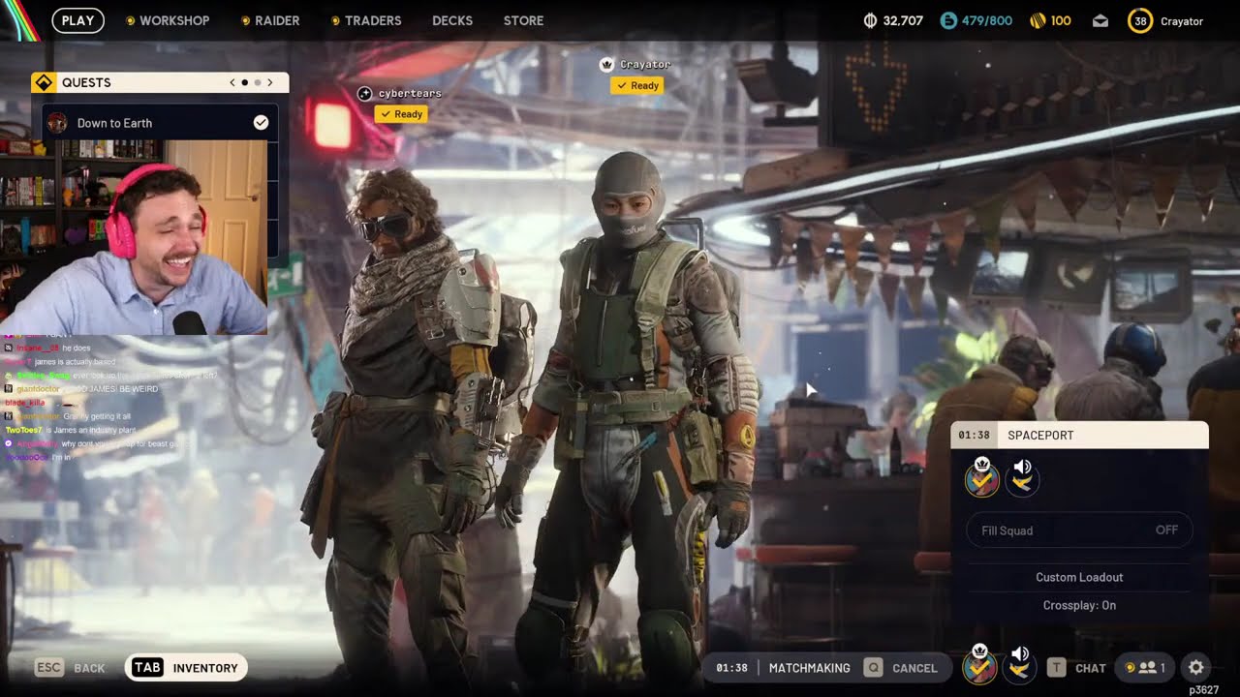Click the ESC key icon

point(49,667)
